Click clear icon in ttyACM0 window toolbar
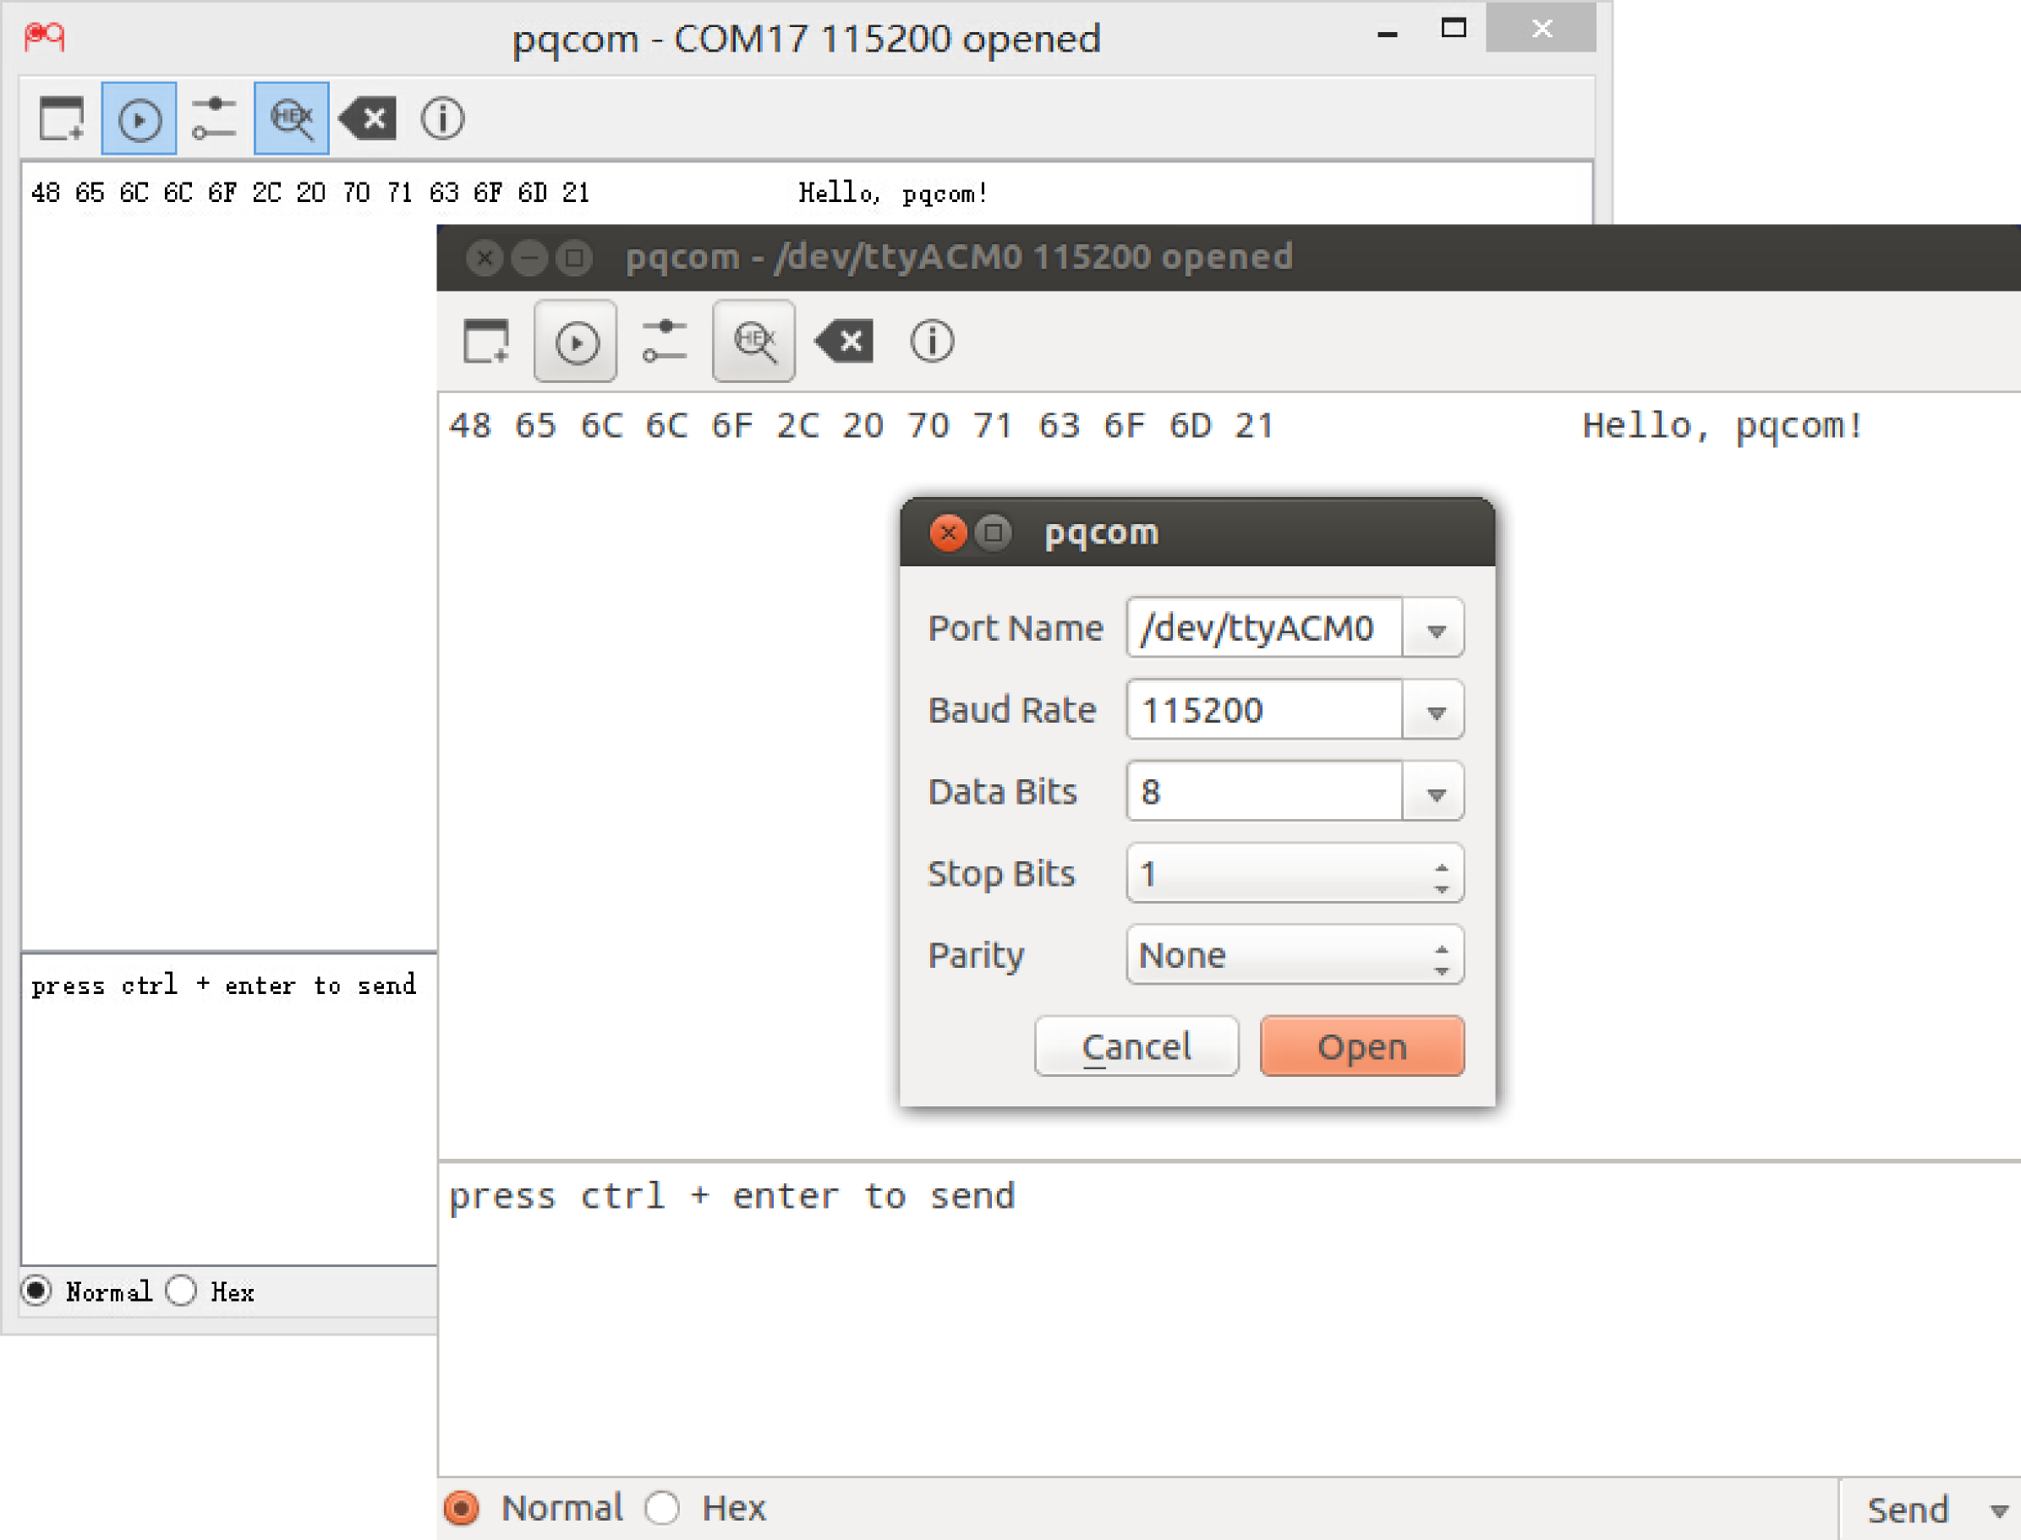 click(844, 343)
